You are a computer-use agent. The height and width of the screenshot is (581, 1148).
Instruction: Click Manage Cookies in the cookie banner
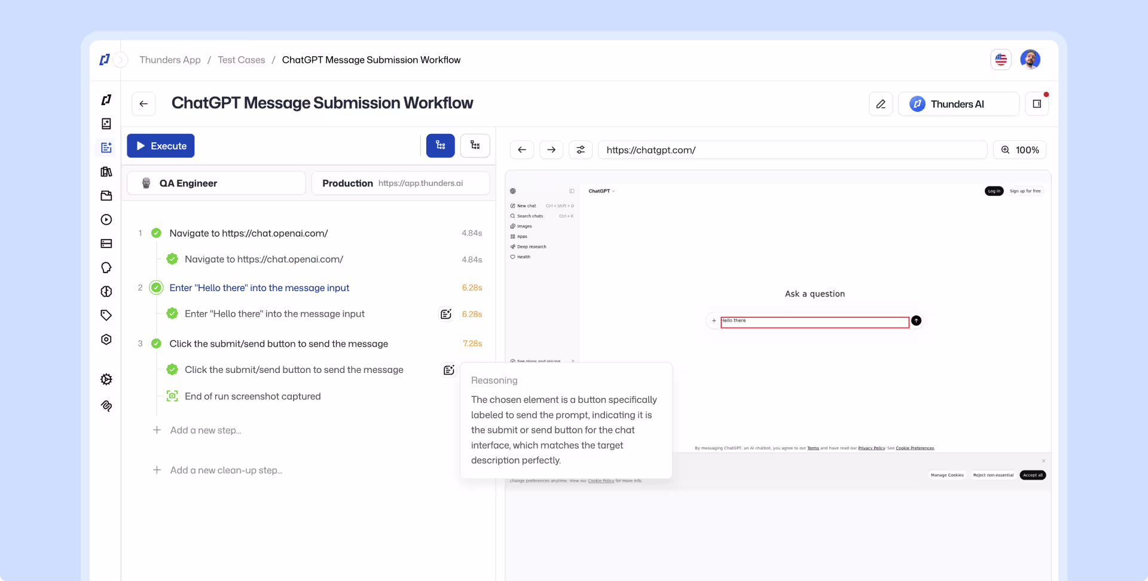point(947,475)
